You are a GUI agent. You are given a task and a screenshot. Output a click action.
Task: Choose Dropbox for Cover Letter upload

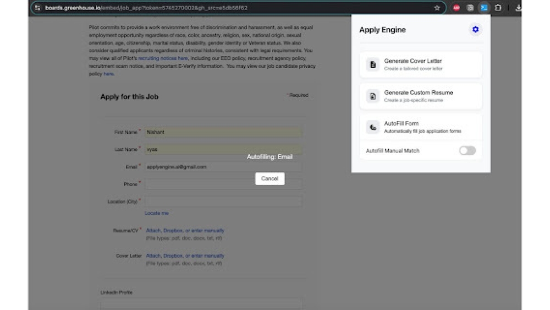173,256
